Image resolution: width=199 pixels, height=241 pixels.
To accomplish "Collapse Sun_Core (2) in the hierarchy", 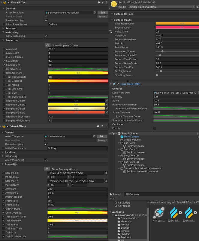I will pyautogui.click(x=119, y=156).
